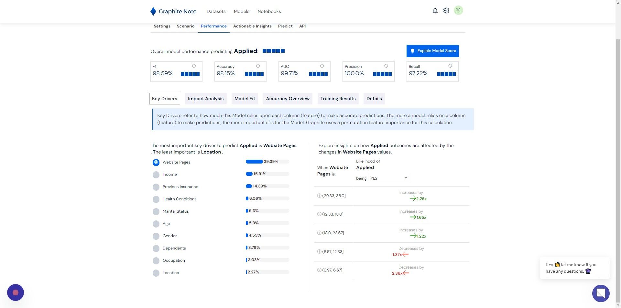Image resolution: width=621 pixels, height=308 pixels.
Task: Open the Impact Analysis tab
Action: 206,99
